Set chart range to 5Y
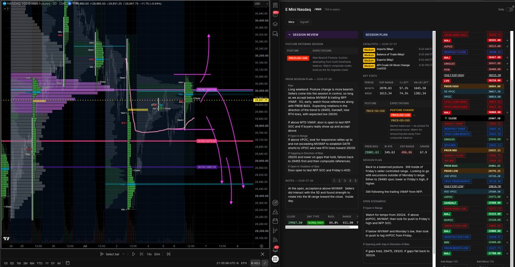 [52, 263]
